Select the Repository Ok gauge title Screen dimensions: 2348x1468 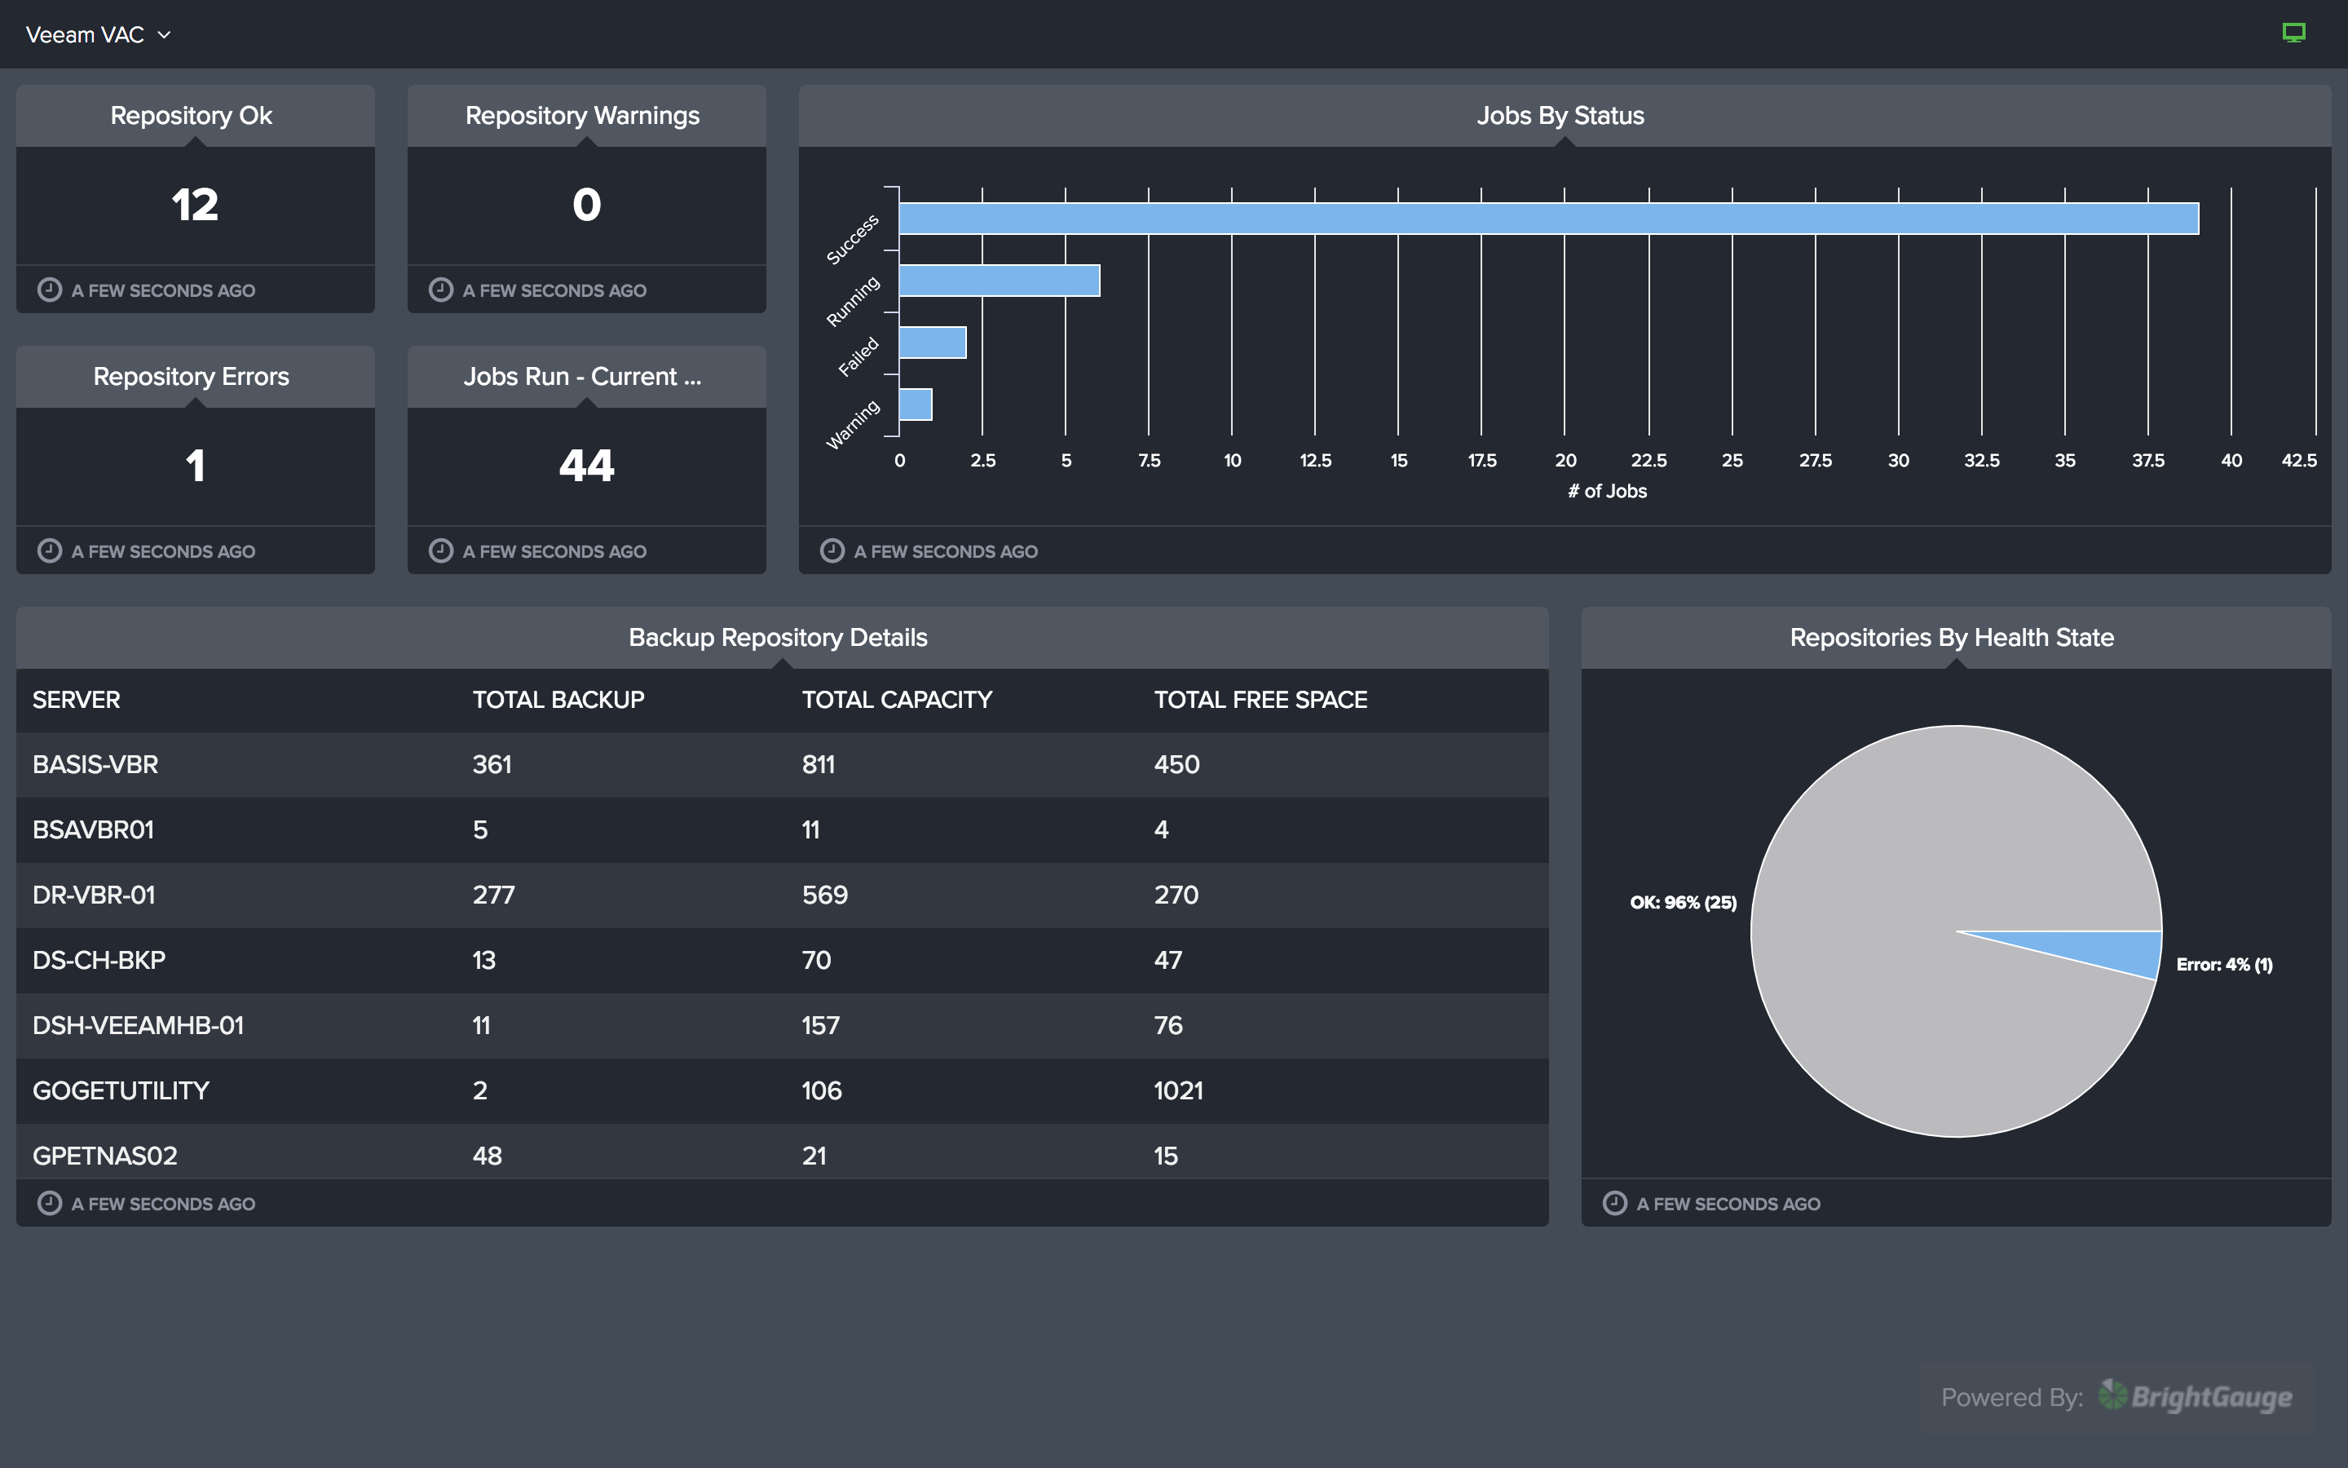(191, 116)
